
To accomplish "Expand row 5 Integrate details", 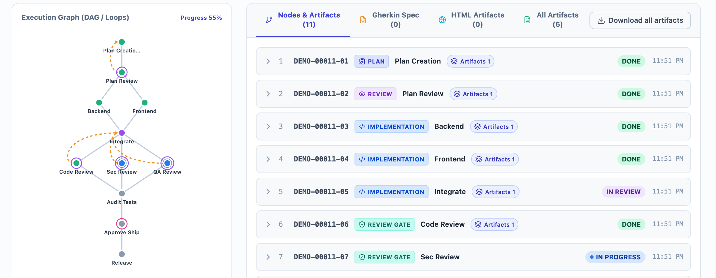I will pos(268,192).
